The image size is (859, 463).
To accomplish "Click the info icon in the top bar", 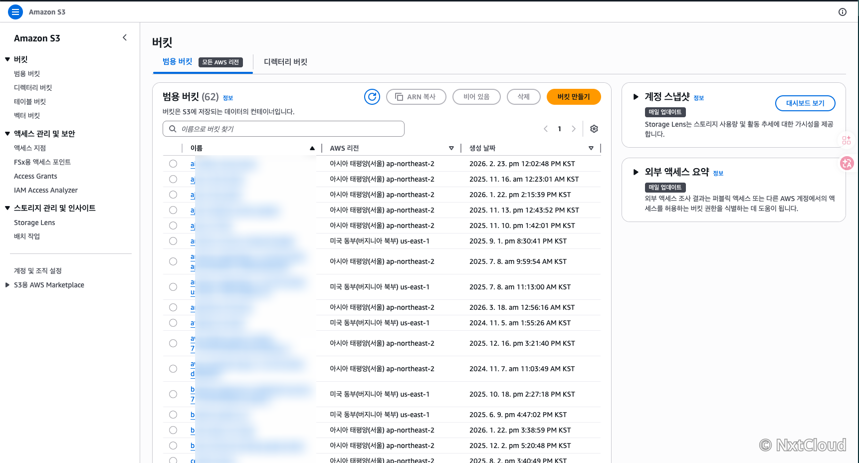I will point(843,12).
